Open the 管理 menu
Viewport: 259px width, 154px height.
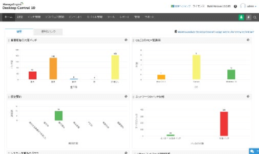tap(137, 17)
